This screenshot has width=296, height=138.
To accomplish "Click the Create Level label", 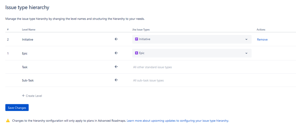I will pyautogui.click(x=34, y=96).
